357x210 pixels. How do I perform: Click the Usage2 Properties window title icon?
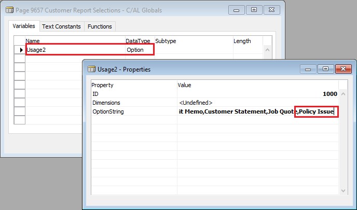click(92, 69)
